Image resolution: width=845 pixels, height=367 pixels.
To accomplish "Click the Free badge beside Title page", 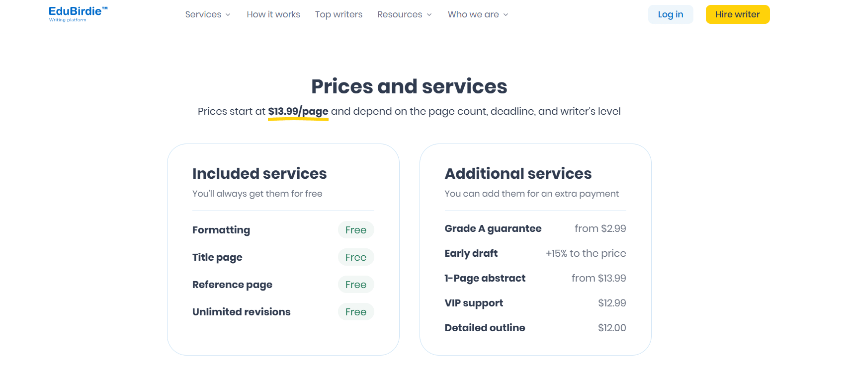I will [x=355, y=257].
